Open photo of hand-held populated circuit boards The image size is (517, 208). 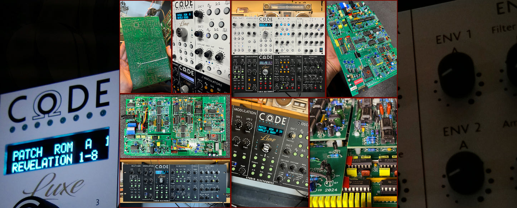(361, 49)
